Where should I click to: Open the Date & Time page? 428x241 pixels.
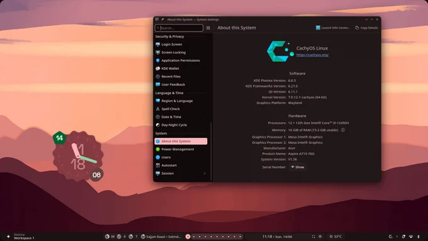[x=181, y=117]
